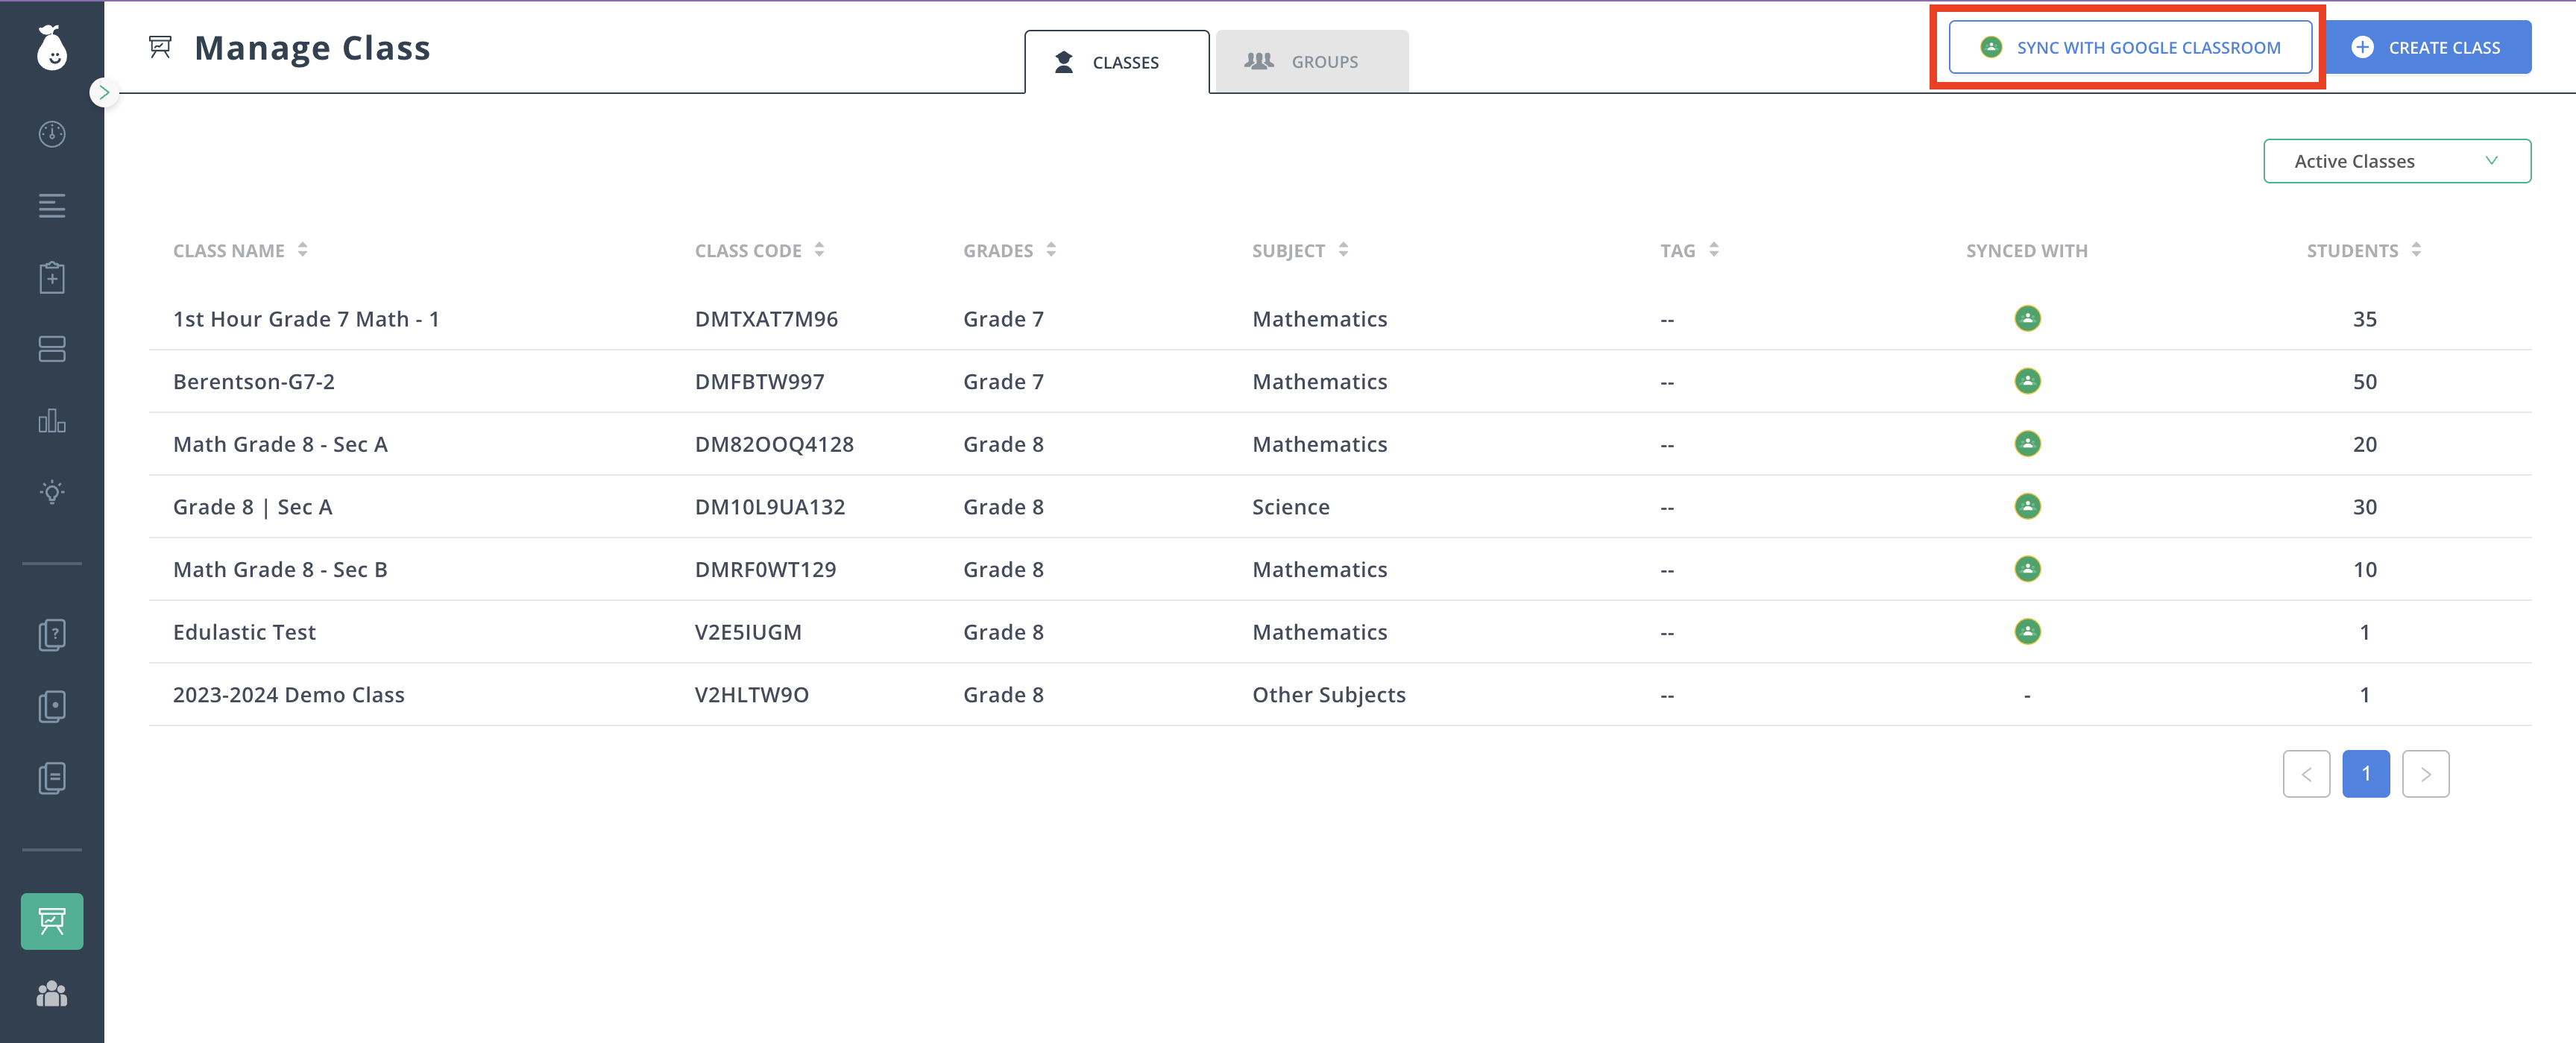Expand the collapsed sidebar with arrow toggle
Screen dimensions: 2576x1043
104,92
